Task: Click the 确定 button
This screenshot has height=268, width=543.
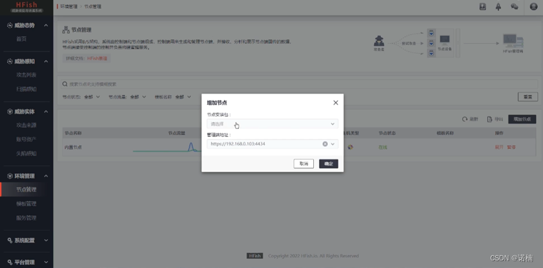Action: tap(328, 164)
